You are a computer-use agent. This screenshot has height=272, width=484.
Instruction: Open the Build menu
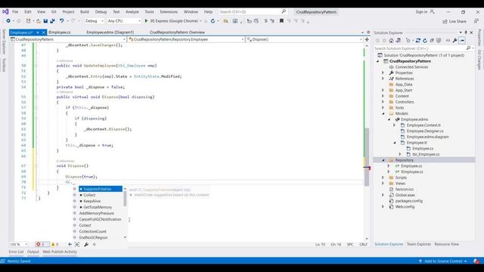85,12
